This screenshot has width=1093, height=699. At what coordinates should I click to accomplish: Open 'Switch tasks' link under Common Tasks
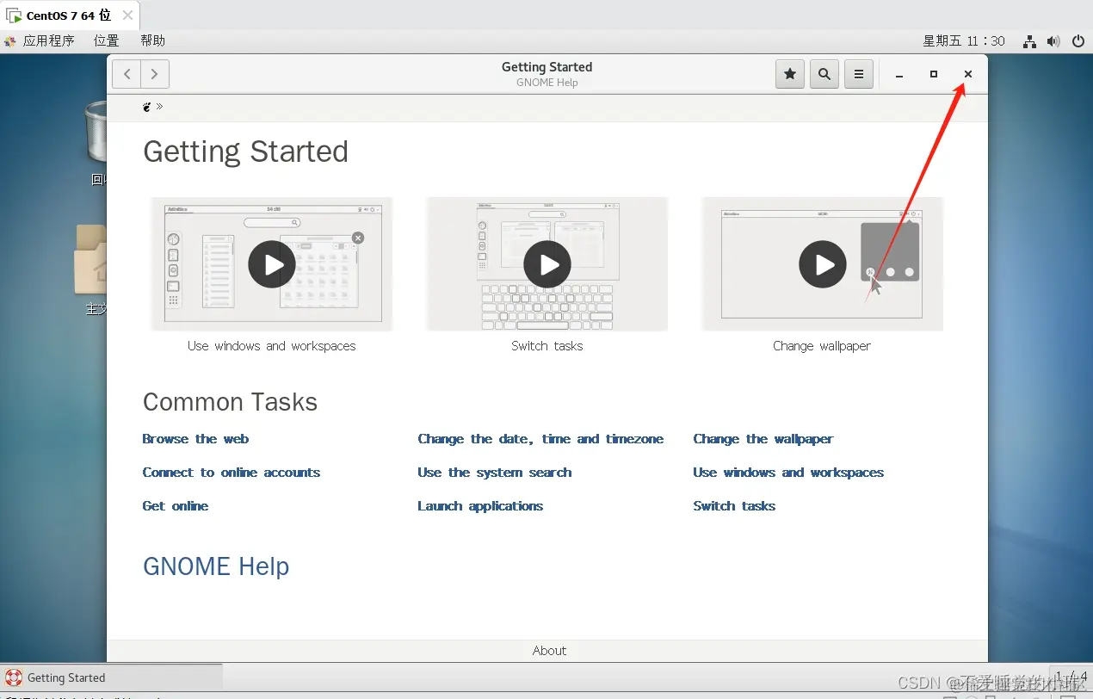point(734,506)
